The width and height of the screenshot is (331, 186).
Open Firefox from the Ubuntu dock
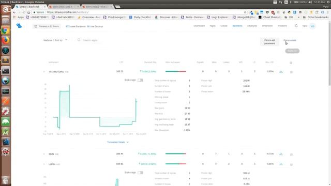pos(6,40)
